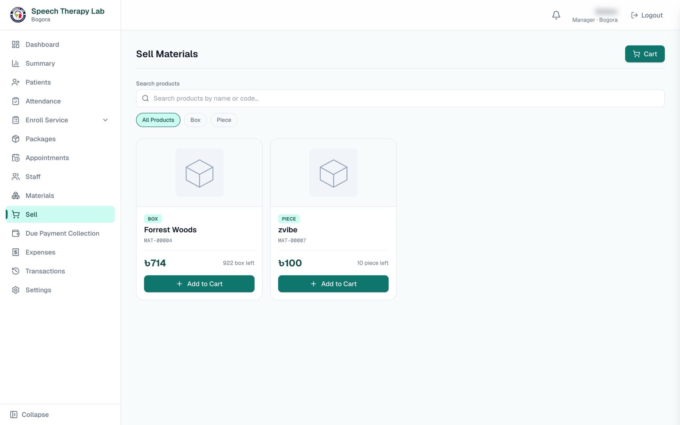Filter products by Piece
Screen dimensions: 680x425
click(x=224, y=120)
